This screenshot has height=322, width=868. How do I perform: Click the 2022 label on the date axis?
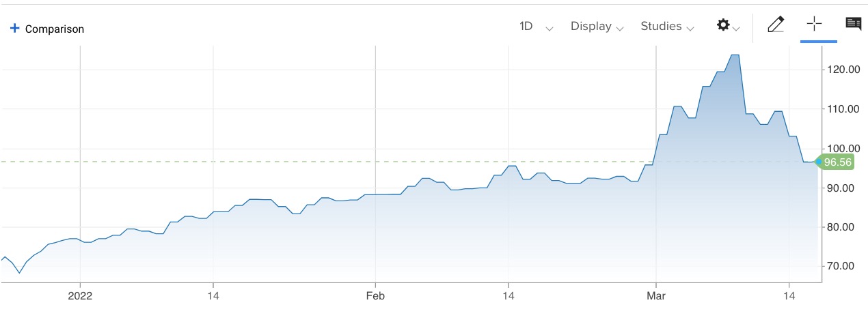[x=81, y=296]
